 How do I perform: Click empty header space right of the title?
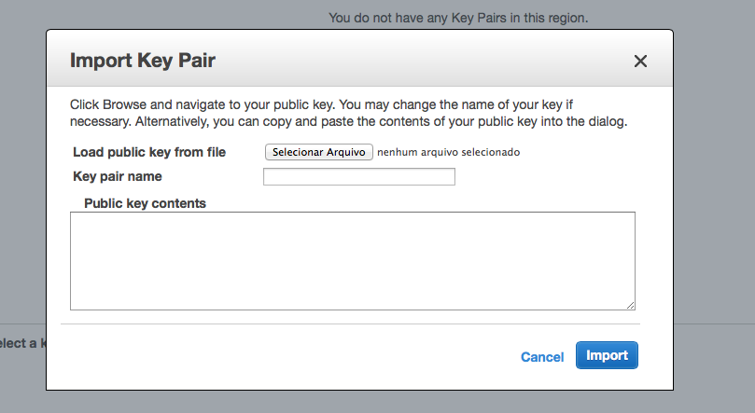(x=420, y=62)
